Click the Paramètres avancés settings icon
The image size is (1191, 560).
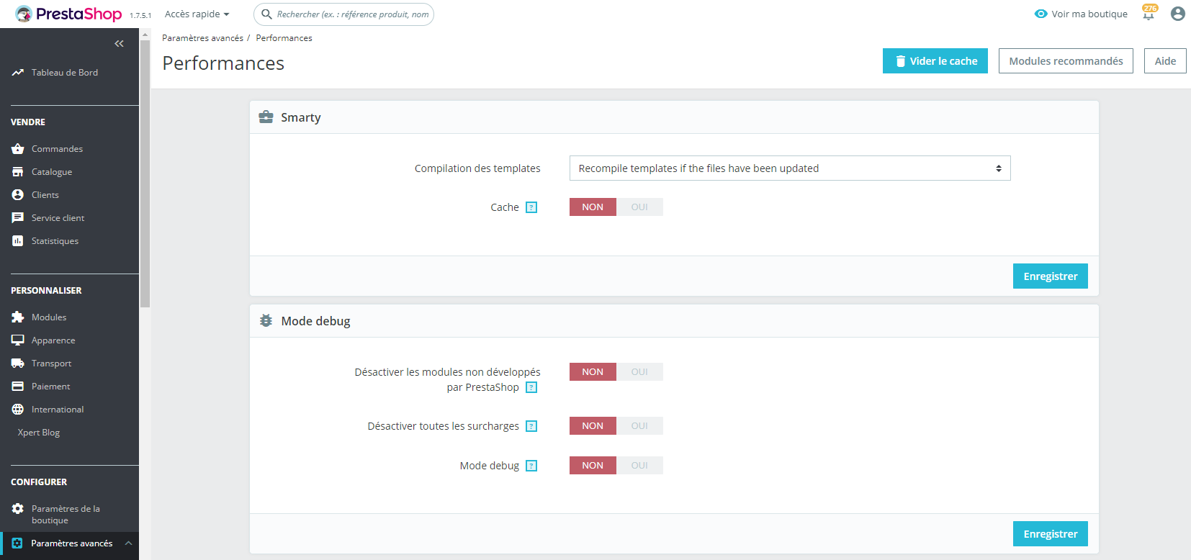pyautogui.click(x=17, y=543)
